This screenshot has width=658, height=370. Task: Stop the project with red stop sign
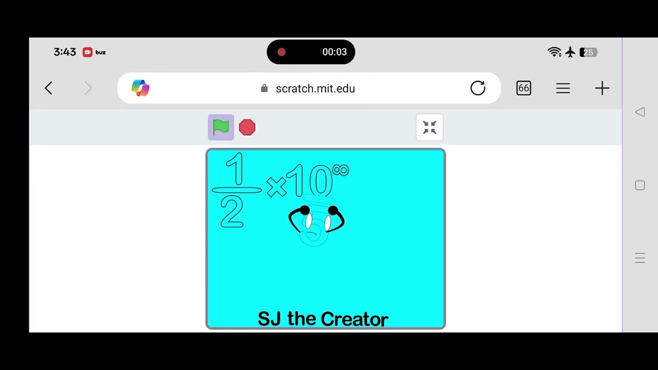(x=247, y=127)
